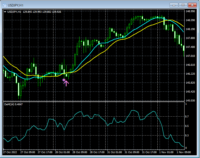Click the DeM(14) 0.4047 indicator label
The image size is (200, 158).
[13, 104]
